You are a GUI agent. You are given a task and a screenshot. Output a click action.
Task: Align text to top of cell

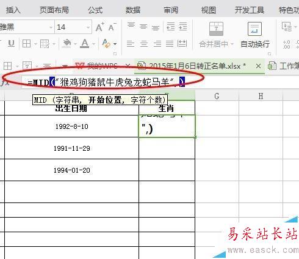tap(131, 26)
